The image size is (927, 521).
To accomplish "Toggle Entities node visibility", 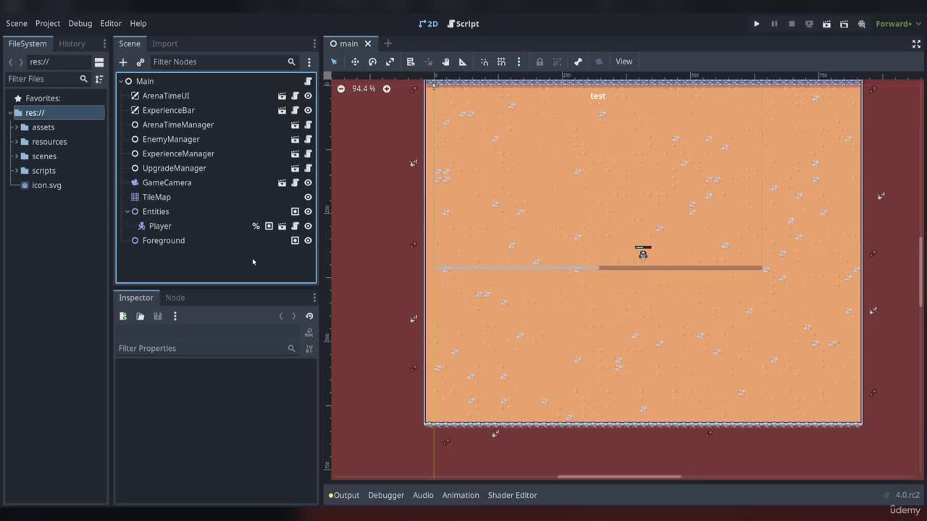I will 308,211.
